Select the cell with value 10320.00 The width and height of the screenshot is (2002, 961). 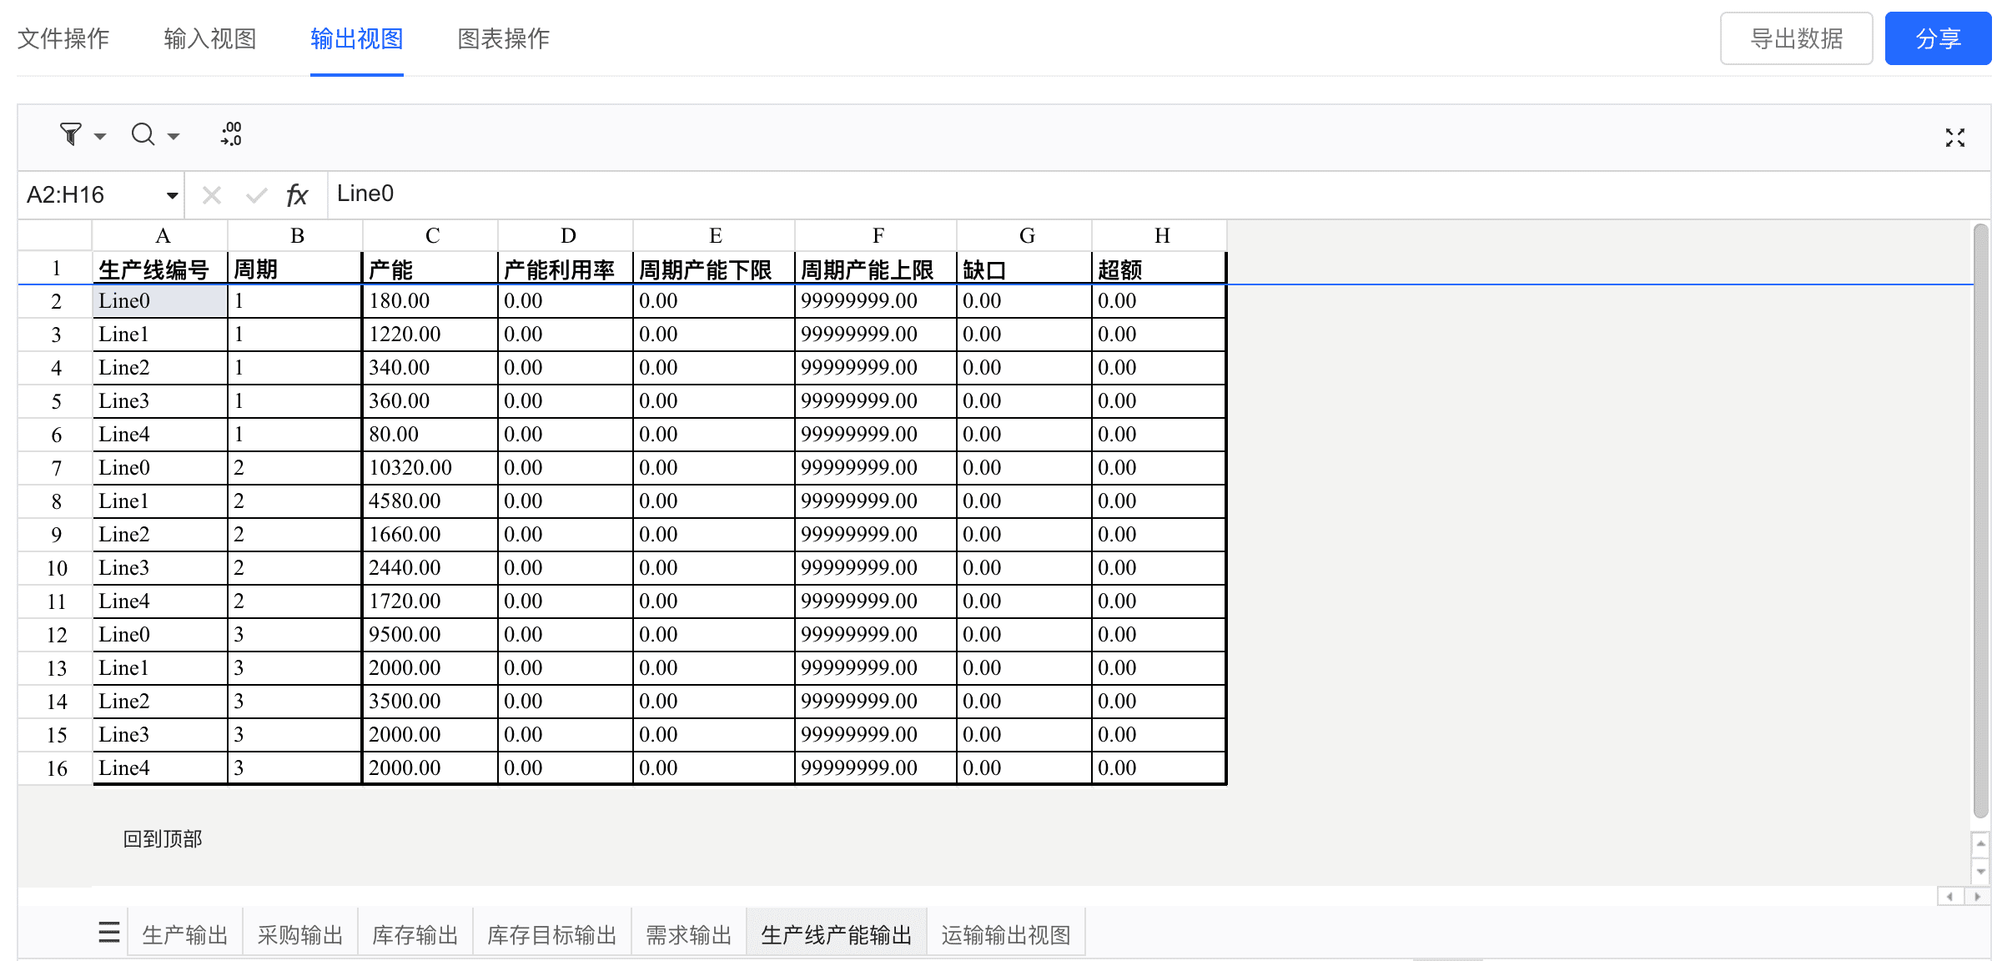431,468
